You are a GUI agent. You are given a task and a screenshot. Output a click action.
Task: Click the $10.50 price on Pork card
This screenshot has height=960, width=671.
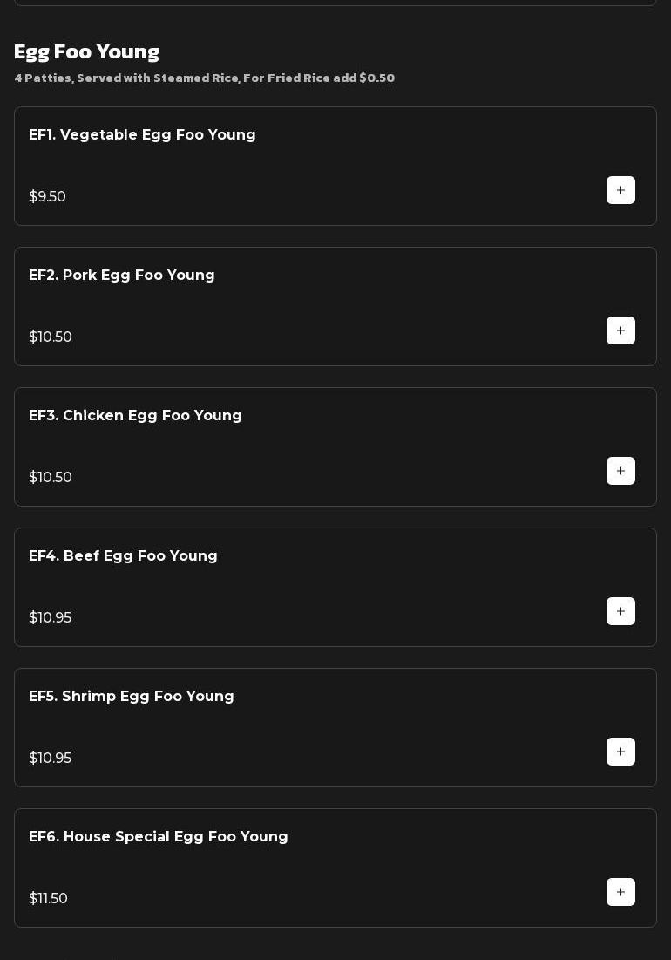tap(51, 337)
